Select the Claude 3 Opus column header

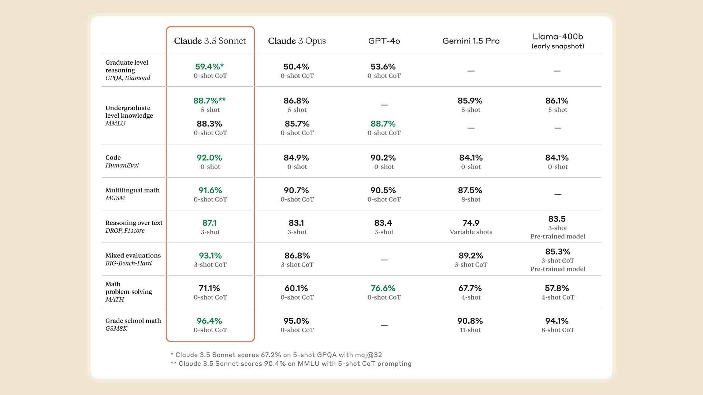pos(297,41)
